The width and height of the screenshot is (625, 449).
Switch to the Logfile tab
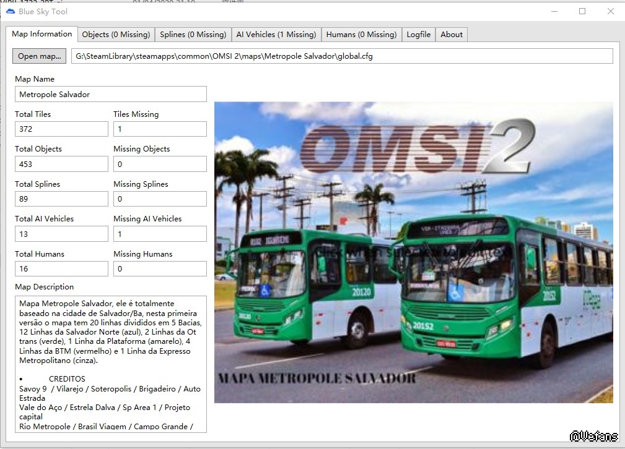click(419, 35)
